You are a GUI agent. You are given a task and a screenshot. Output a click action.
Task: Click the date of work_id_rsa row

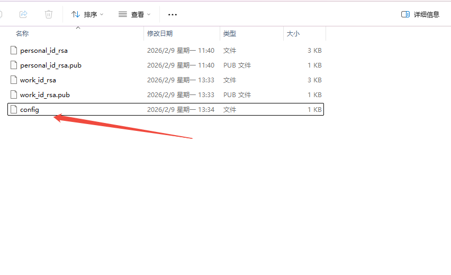(x=181, y=80)
